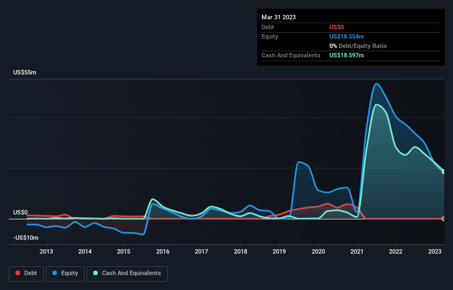Click the US$18.597m cash value
Viewport: 453px width, 290px height.
[347, 55]
